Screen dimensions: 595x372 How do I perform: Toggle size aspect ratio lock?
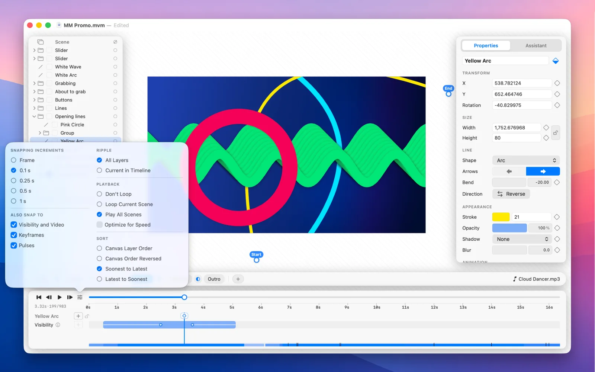(556, 133)
